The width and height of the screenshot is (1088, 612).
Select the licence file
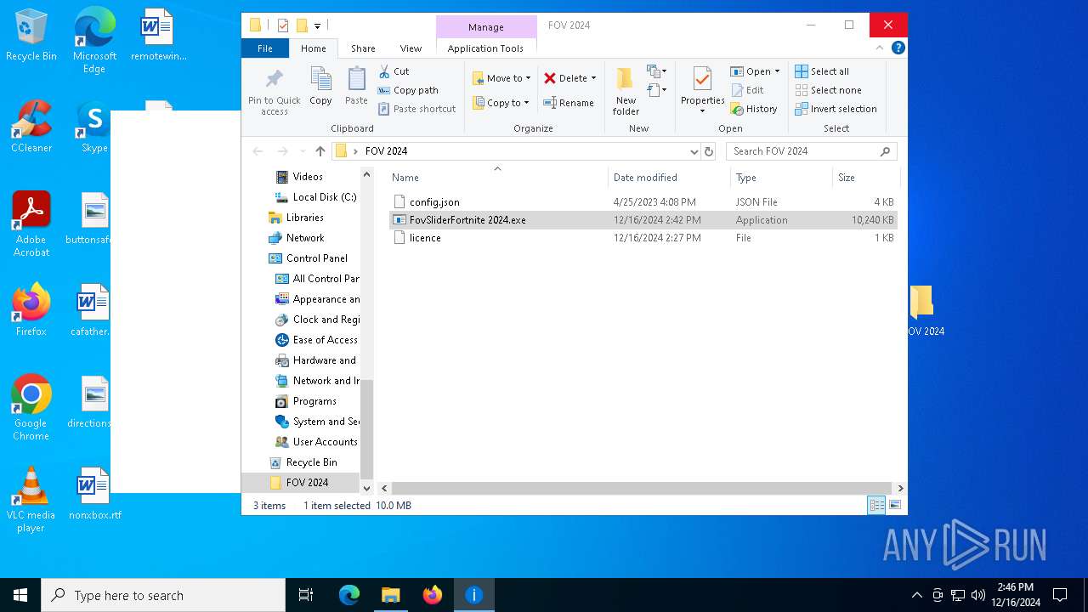pyautogui.click(x=643, y=238)
